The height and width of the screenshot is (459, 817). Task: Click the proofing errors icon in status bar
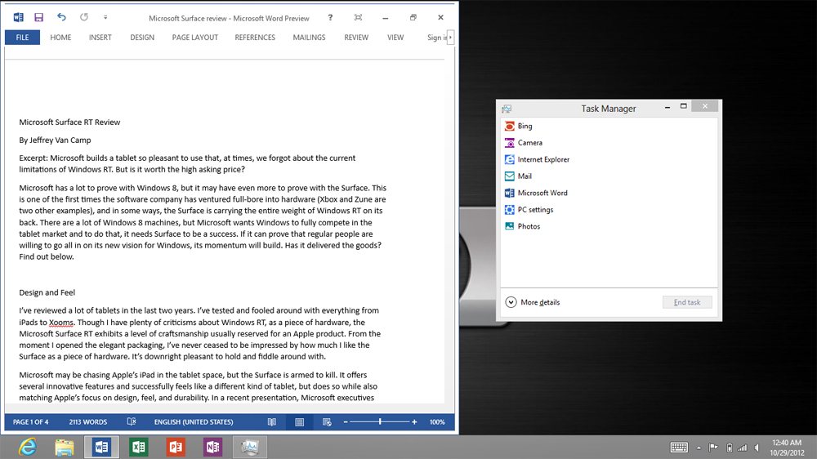(132, 421)
